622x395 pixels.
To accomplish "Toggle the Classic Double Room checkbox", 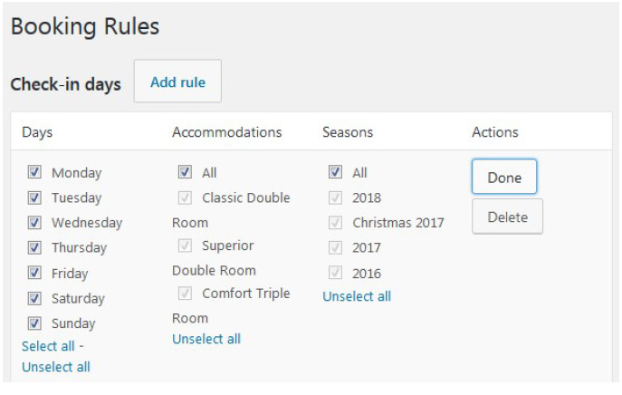I will point(185,197).
